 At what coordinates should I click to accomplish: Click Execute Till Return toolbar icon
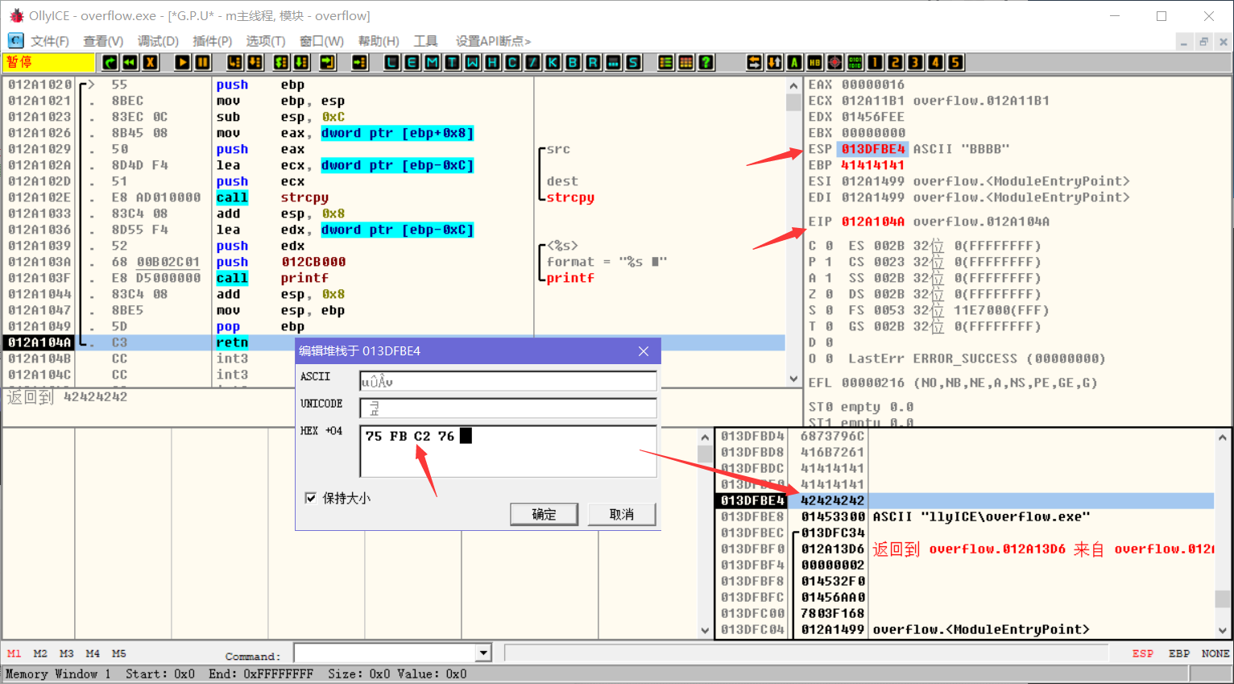click(328, 62)
